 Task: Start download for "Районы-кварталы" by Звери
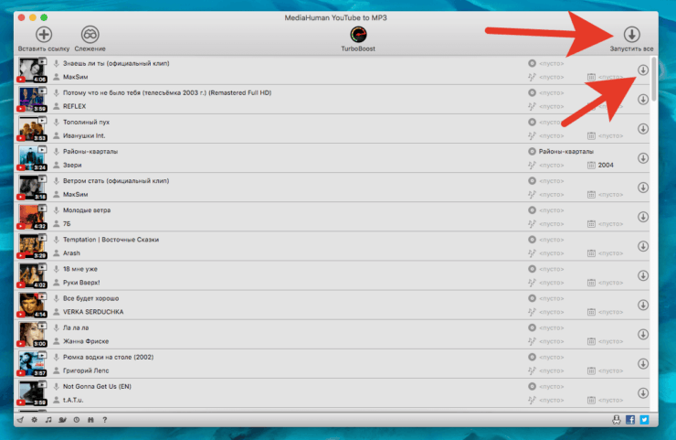point(642,158)
